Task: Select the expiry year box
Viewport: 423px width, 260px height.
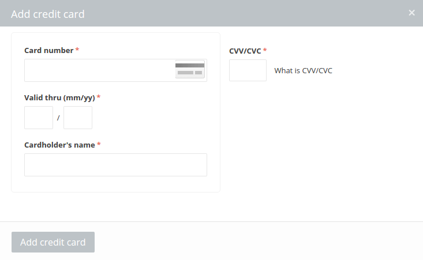Action: 78,118
